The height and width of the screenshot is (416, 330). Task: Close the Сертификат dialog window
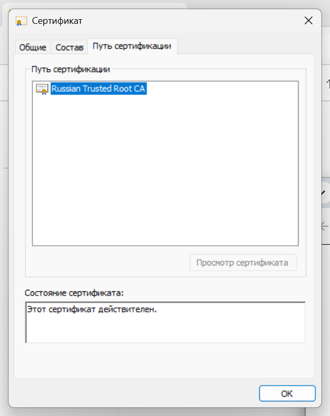click(x=308, y=20)
